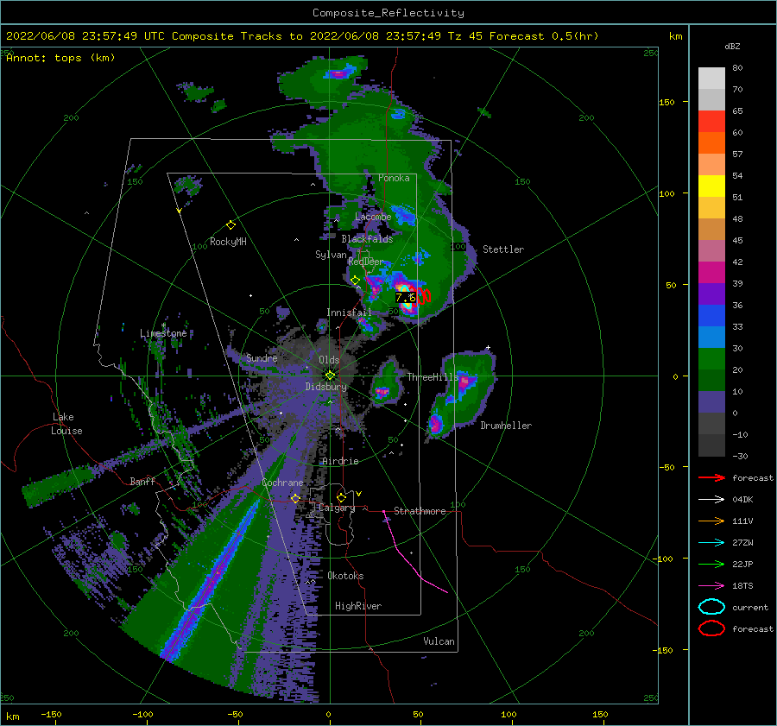This screenshot has width=777, height=726.
Task: Click the Vulcan label
Action: point(439,641)
